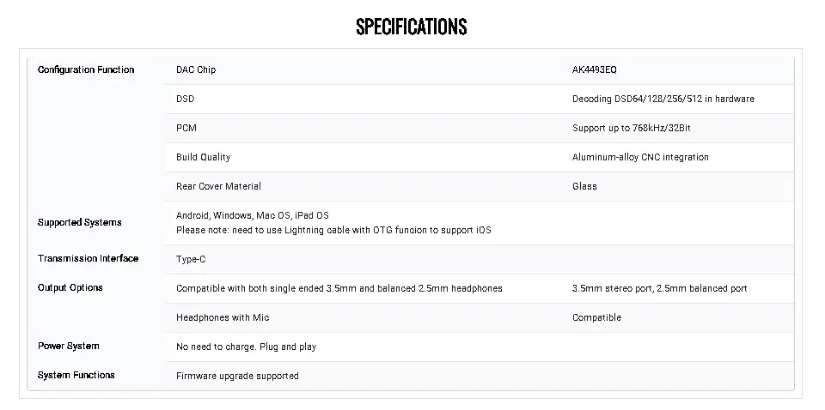Click the Glass material value
Screen dimensions: 825x410
pyautogui.click(x=584, y=186)
